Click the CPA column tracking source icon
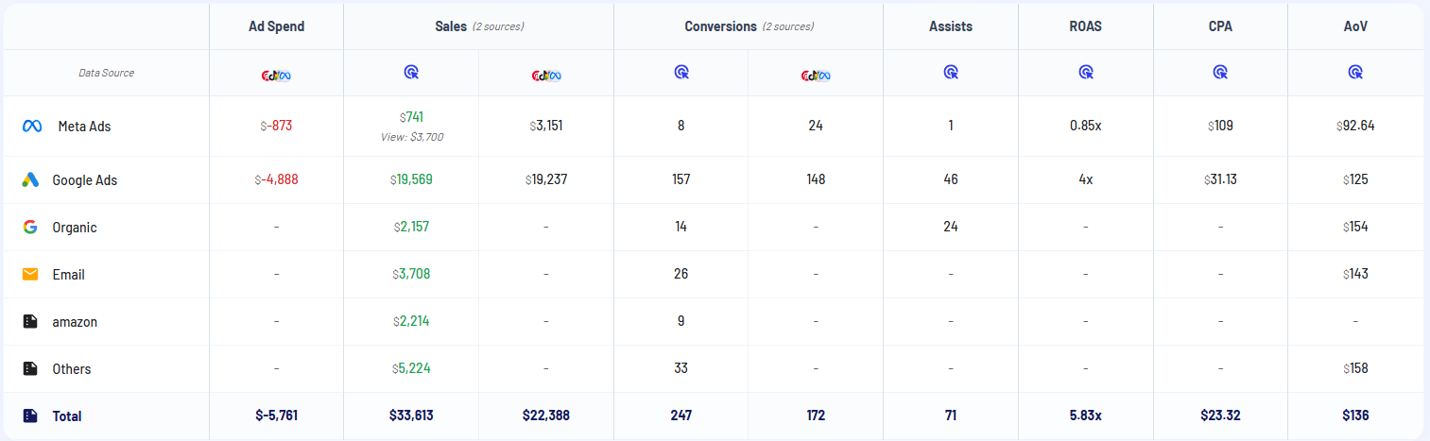Viewport: 1430px width, 441px height. [x=1220, y=72]
